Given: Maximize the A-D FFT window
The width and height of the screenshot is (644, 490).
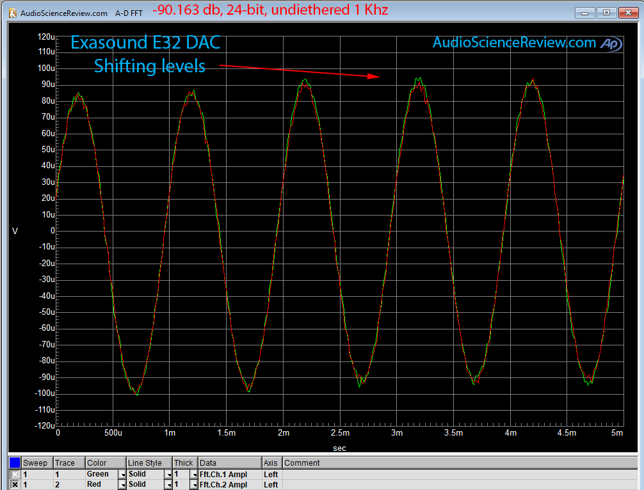Looking at the screenshot, I should (606, 13).
